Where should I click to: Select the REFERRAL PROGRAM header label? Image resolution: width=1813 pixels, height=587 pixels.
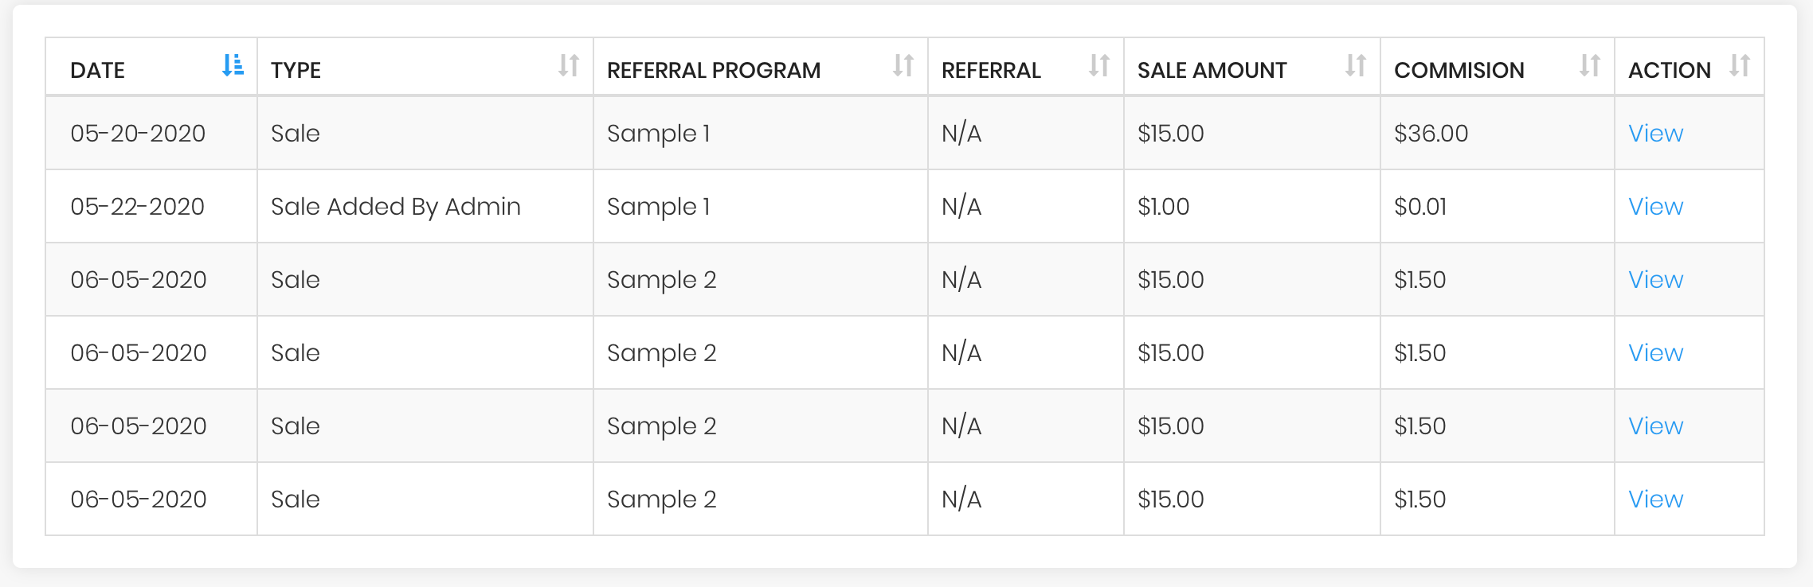tap(714, 71)
